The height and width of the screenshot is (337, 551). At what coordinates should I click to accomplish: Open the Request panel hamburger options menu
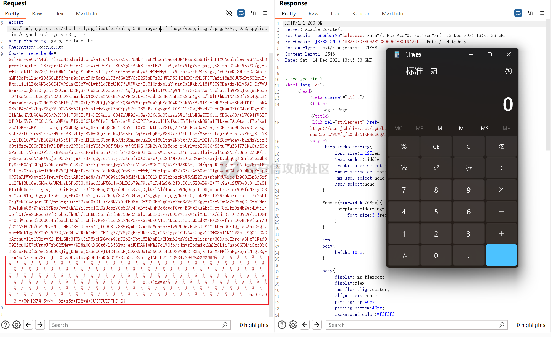point(265,13)
